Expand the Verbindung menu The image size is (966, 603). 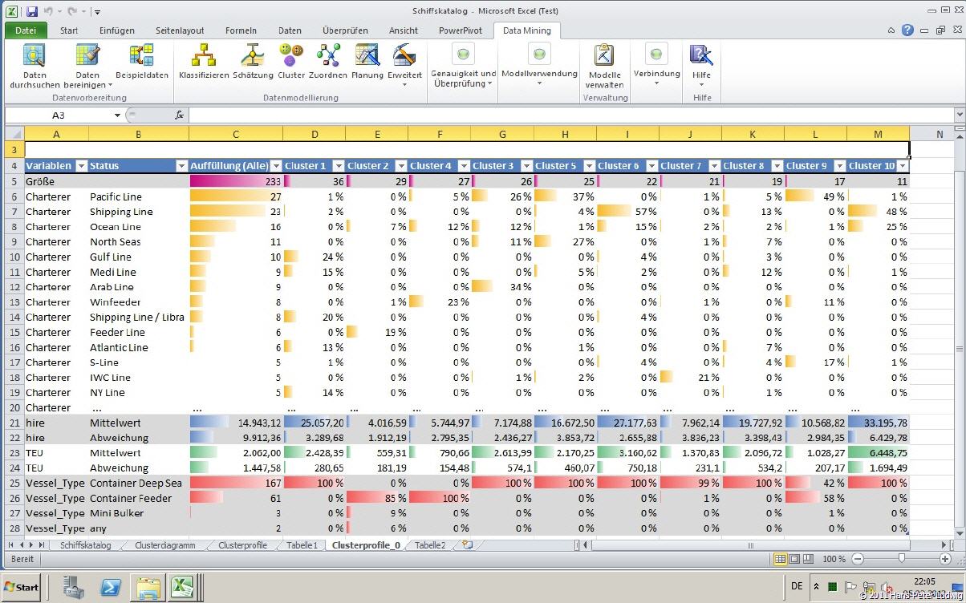(x=656, y=65)
